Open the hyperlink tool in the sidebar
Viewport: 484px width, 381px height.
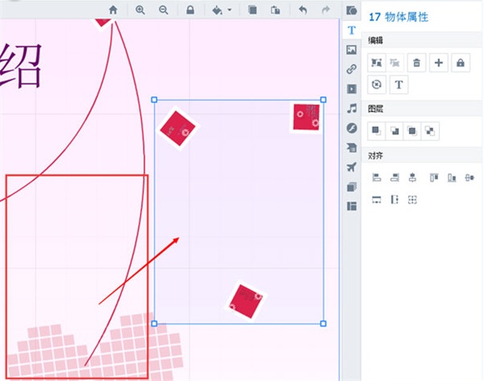point(351,69)
